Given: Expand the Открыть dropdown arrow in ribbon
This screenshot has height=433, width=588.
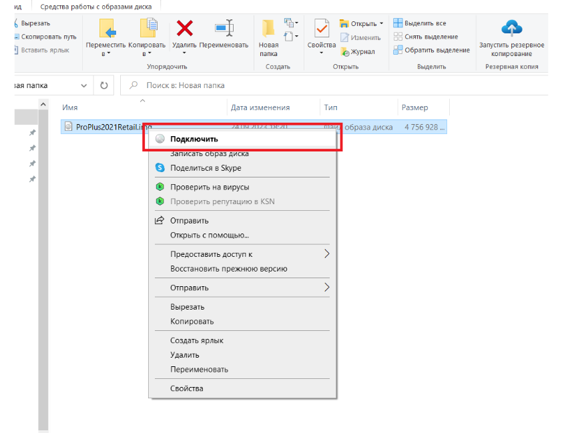Looking at the screenshot, I should 381,24.
